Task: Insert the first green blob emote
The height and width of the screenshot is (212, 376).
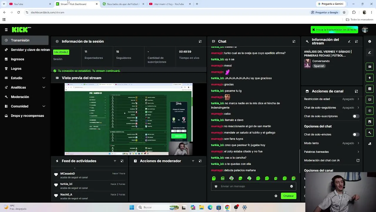Action: click(x=214, y=178)
